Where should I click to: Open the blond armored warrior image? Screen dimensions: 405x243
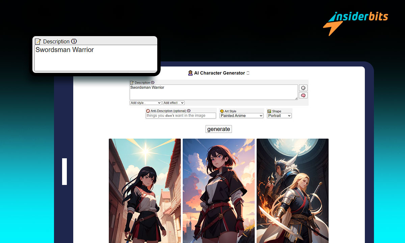click(x=292, y=191)
